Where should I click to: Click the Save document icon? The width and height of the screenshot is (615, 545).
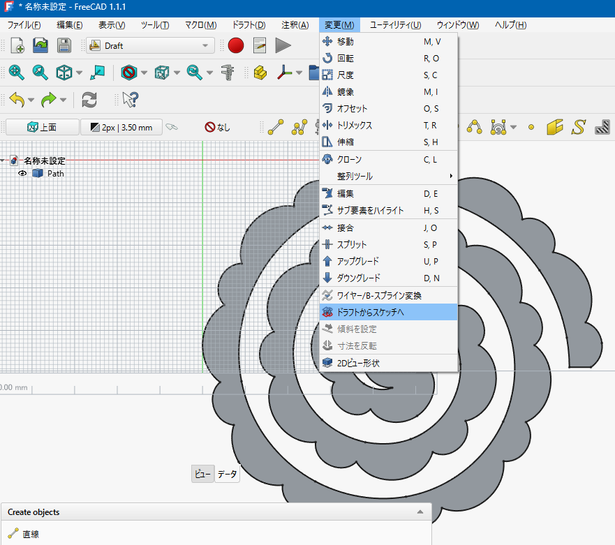pyautogui.click(x=64, y=45)
